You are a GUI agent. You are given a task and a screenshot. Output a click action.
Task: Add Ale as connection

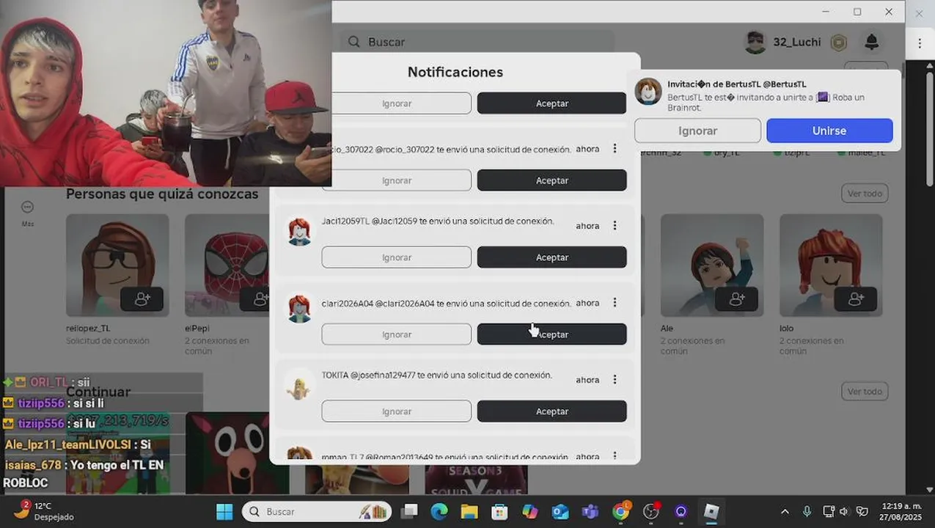[736, 299]
